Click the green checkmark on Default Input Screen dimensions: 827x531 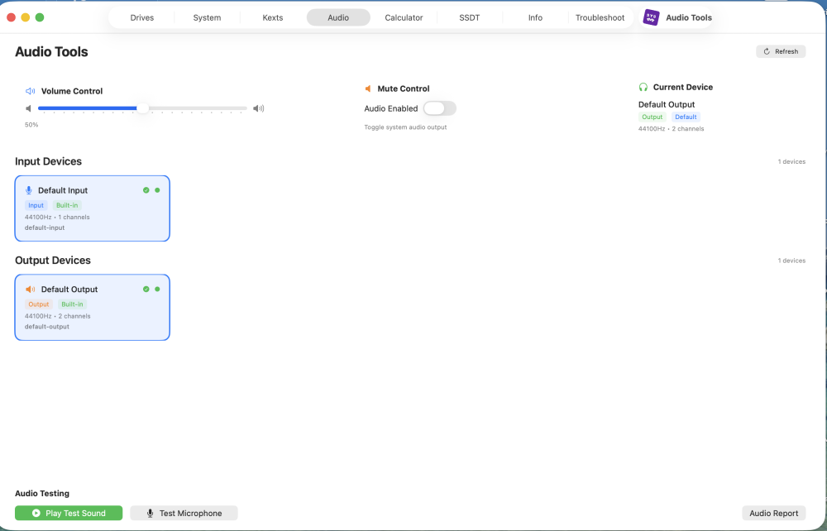point(146,190)
